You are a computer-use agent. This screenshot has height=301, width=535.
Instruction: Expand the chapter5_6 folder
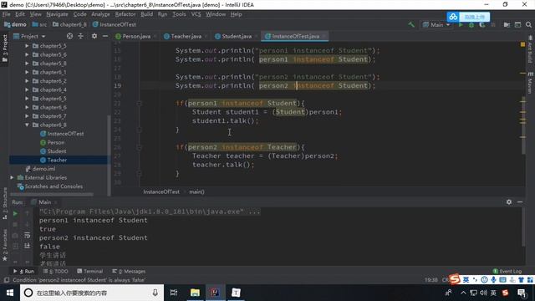pyautogui.click(x=27, y=54)
